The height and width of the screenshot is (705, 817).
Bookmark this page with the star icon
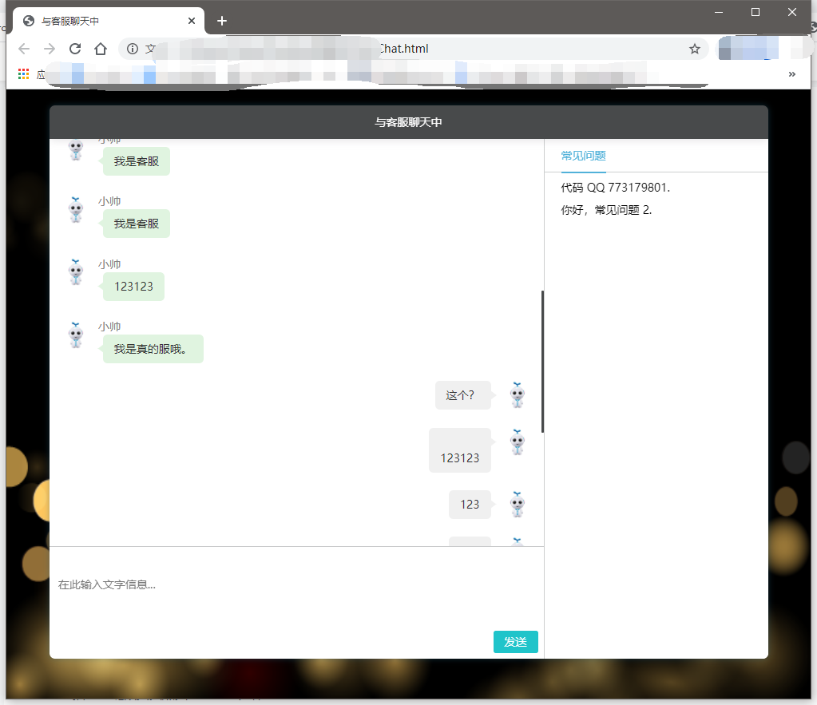[695, 49]
